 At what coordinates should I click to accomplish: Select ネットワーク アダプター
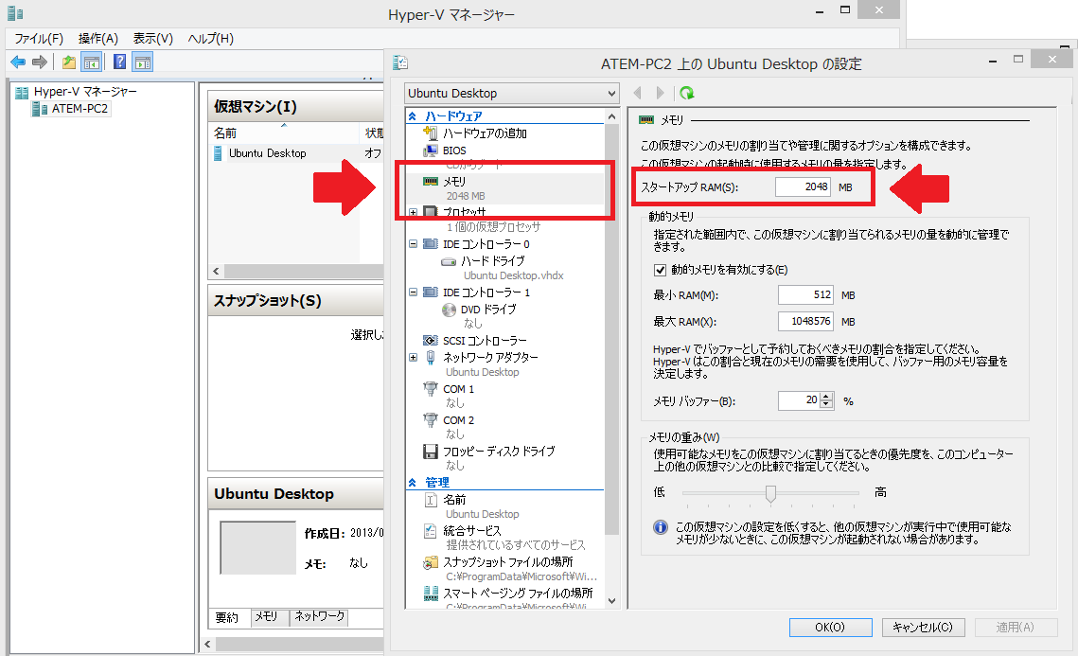click(x=490, y=358)
